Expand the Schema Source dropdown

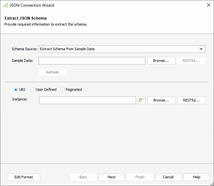[x=201, y=49]
